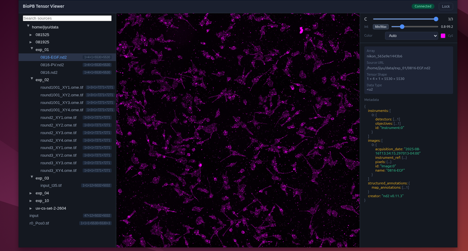Select the 0816-EGF.nd2 file
Image resolution: width=468 pixels, height=251 pixels.
tap(67, 57)
